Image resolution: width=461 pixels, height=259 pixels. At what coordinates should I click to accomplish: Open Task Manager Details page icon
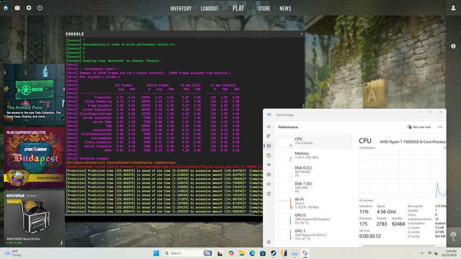coord(269,184)
